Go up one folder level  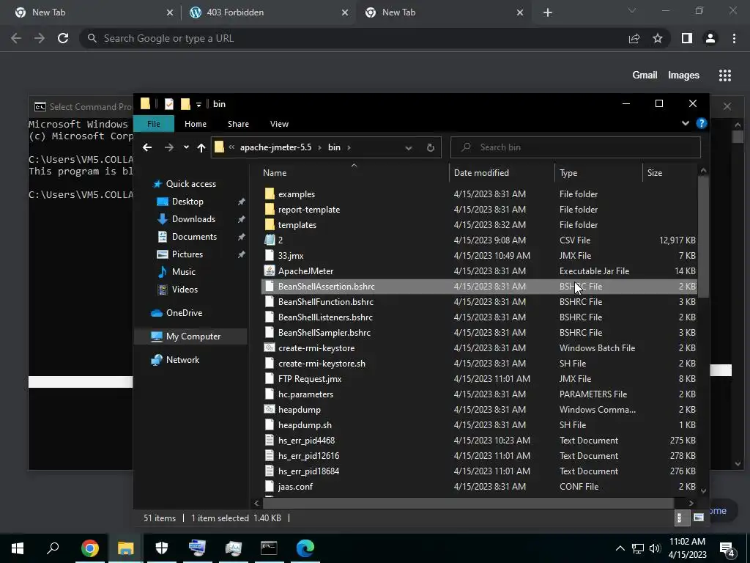tap(201, 147)
